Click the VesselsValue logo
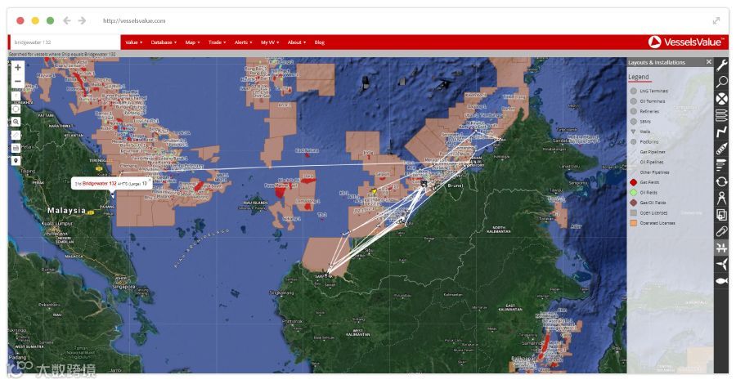The width and height of the screenshot is (736, 384). point(684,42)
